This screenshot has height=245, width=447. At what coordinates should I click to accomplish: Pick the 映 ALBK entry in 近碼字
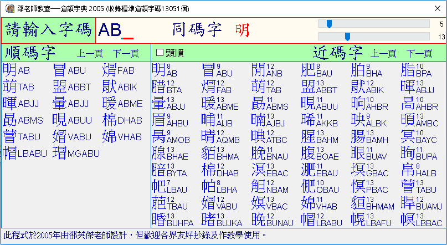coord(369,120)
